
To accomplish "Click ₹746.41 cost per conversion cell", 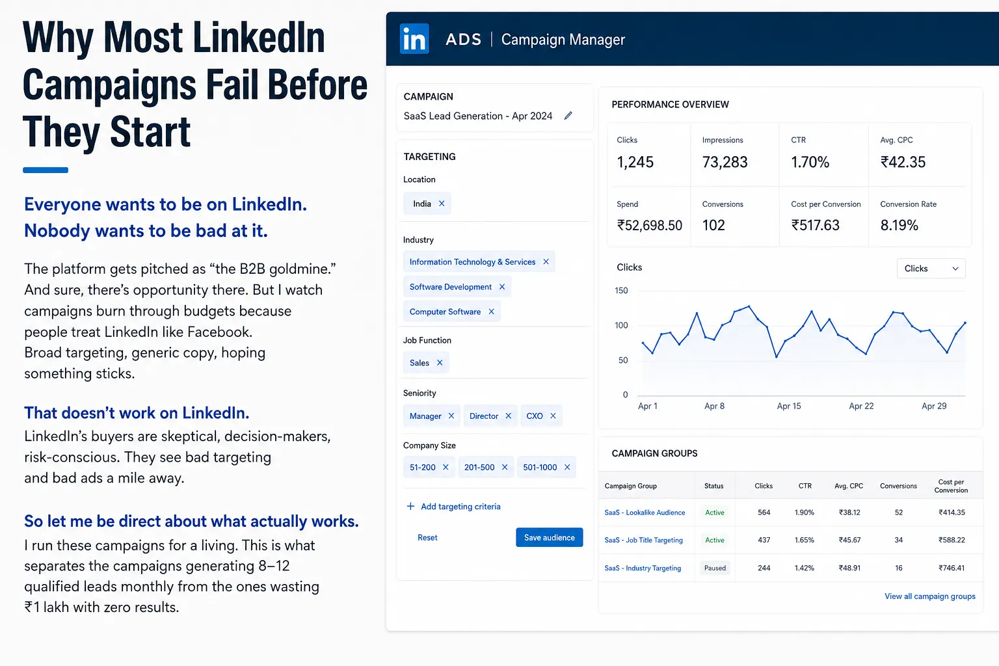I will tap(952, 568).
